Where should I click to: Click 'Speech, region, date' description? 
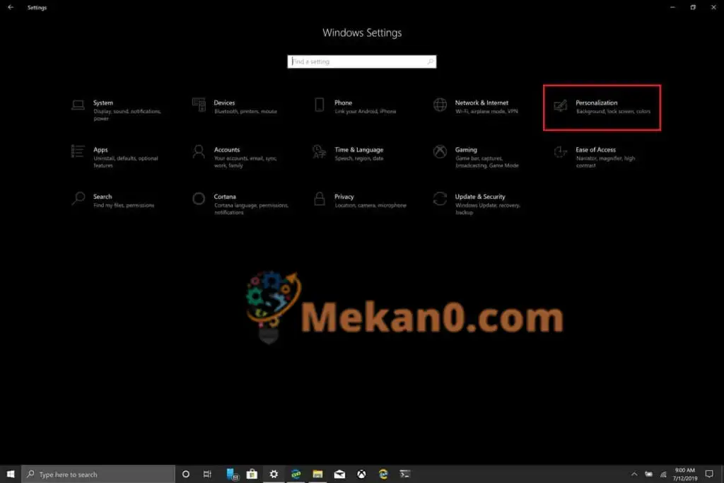tap(358, 158)
